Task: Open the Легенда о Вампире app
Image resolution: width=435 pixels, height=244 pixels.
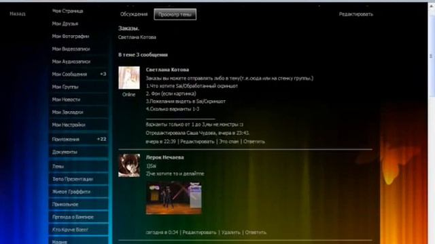Action: pyautogui.click(x=73, y=217)
